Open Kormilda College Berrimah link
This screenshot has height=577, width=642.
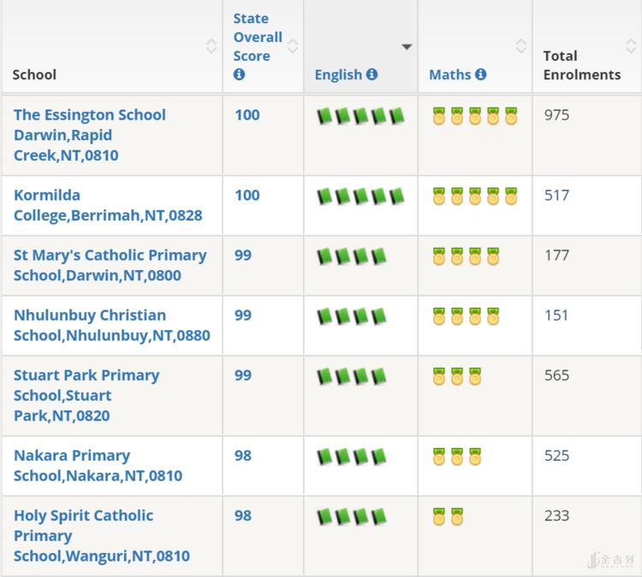pos(108,205)
